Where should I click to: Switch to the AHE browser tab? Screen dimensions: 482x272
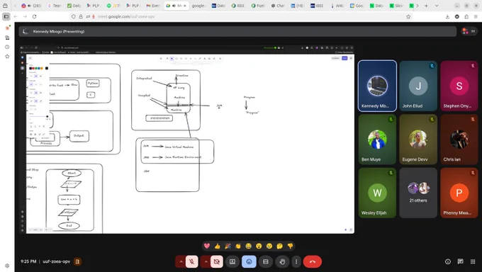click(337, 6)
